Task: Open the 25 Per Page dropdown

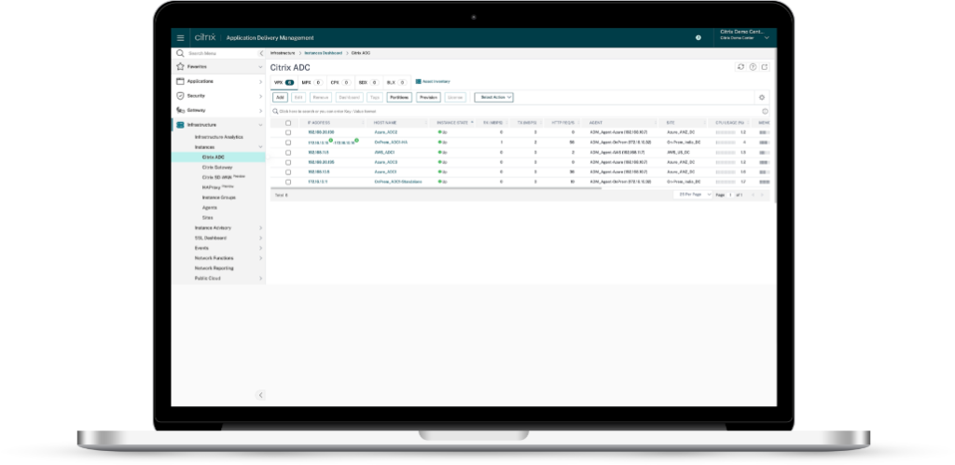Action: point(694,195)
